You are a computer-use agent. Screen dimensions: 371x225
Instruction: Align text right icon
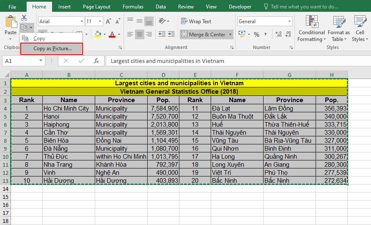(149, 35)
